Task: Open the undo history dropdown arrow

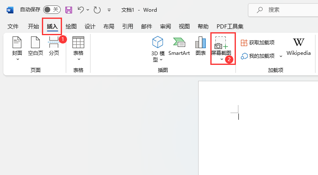Action: coord(88,10)
